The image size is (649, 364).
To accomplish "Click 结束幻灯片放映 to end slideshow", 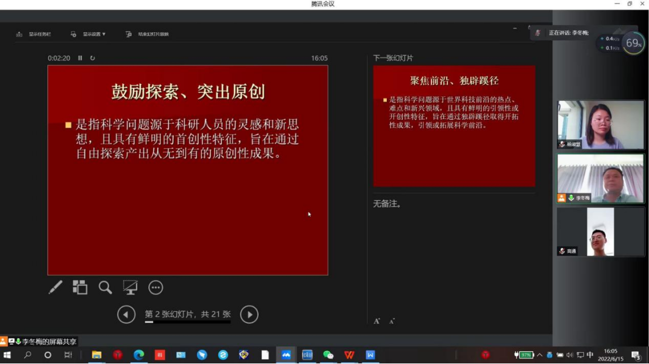I will pos(148,34).
